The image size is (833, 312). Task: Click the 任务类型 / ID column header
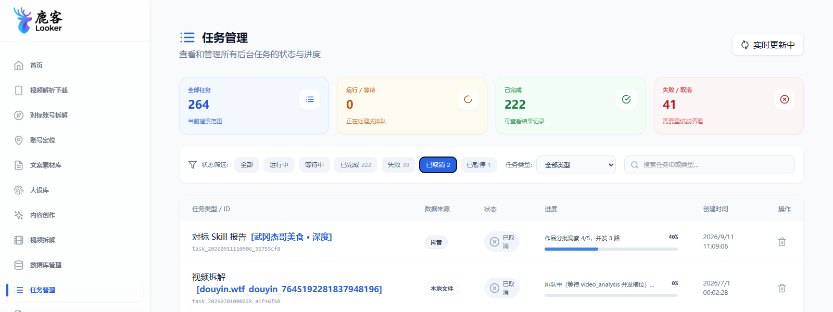tap(211, 209)
